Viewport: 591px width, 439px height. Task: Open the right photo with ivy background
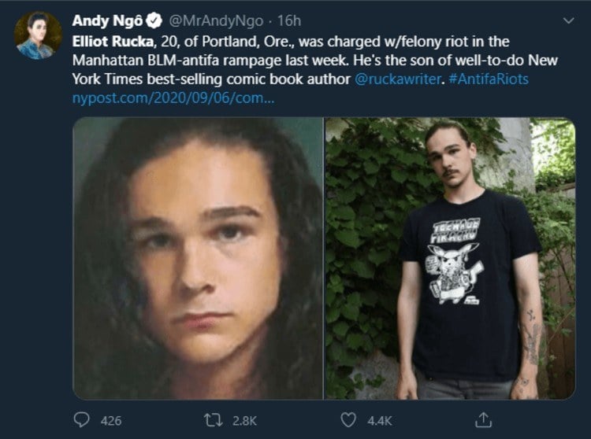click(451, 258)
